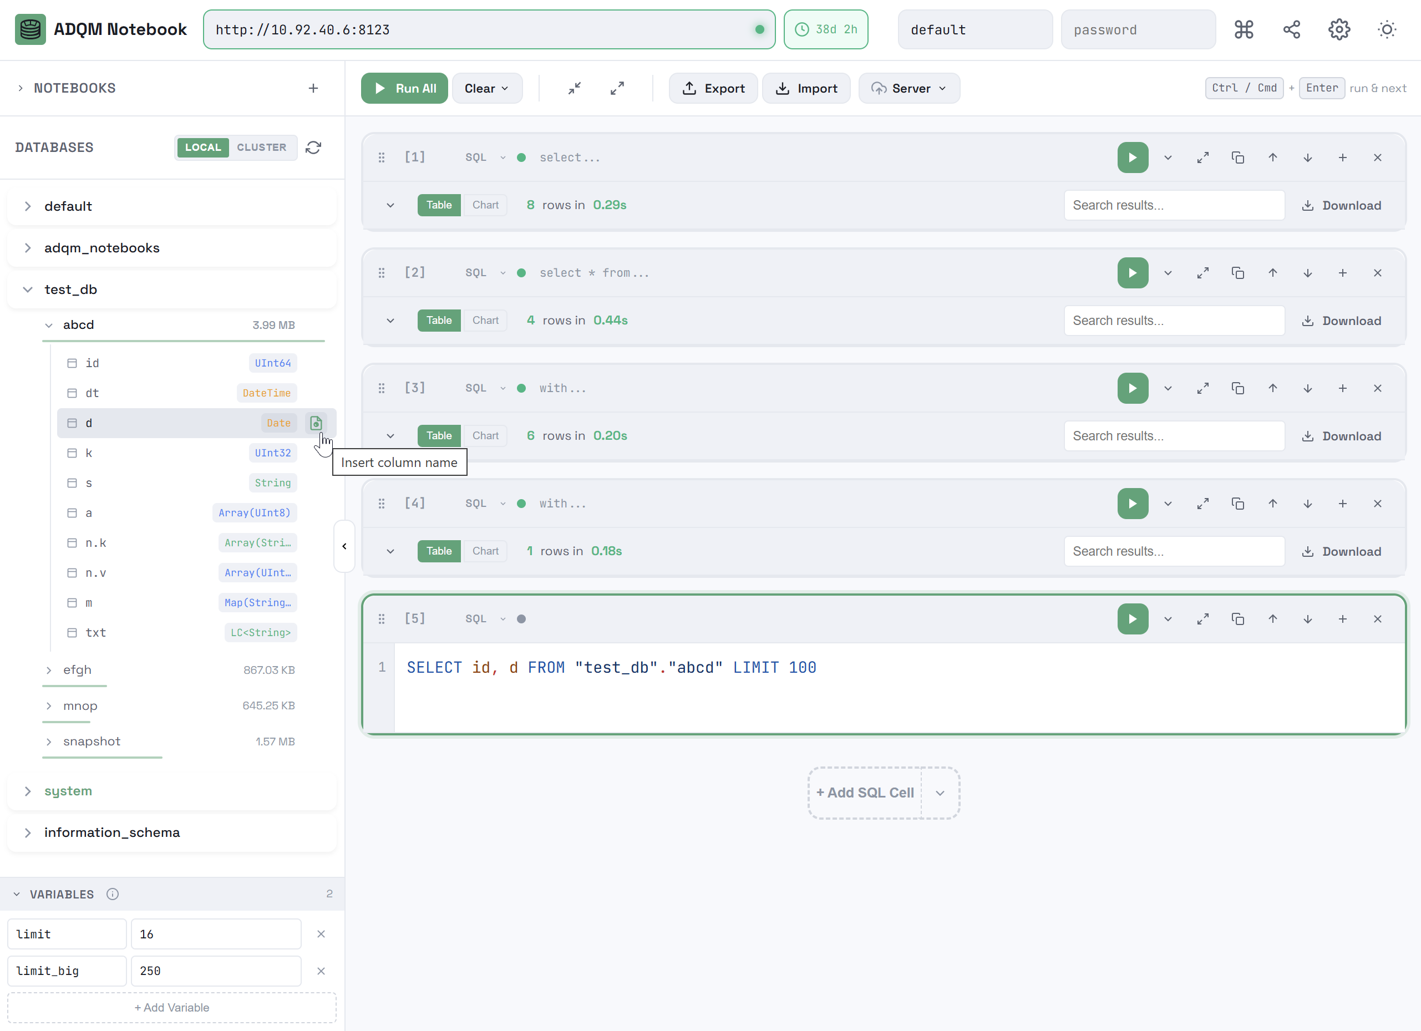The image size is (1421, 1031).
Task: Collapse all cells icon in the toolbar
Action: (575, 88)
